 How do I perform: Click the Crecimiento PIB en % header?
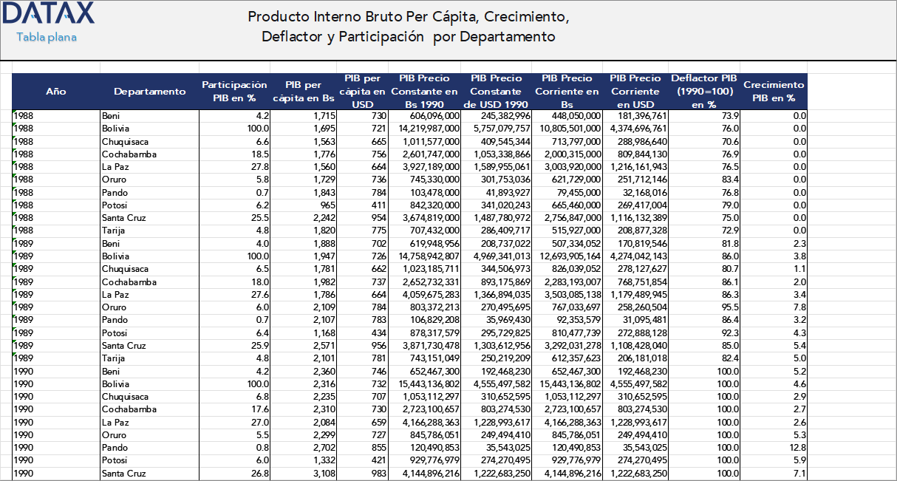(773, 92)
